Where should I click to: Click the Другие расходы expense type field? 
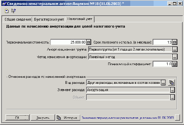tap(124, 83)
